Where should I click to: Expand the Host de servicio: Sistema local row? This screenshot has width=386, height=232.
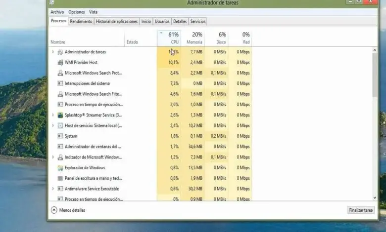[x=52, y=125]
